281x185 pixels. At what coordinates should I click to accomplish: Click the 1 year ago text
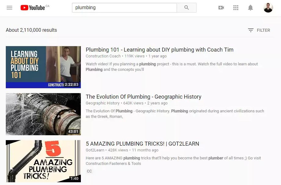[157, 56]
